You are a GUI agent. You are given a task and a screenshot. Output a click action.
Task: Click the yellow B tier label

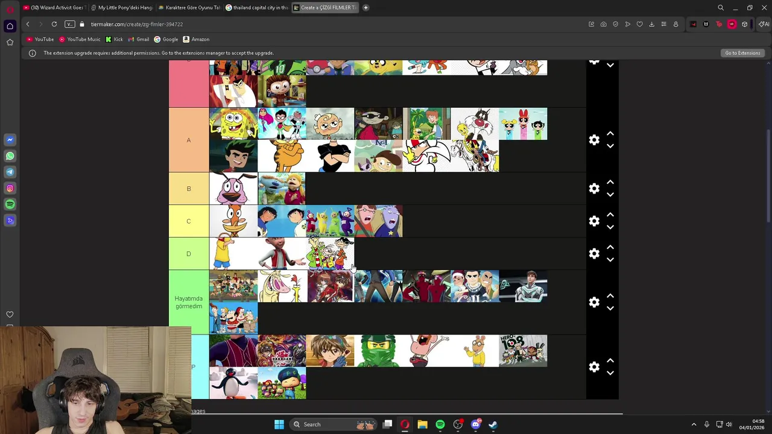click(189, 189)
